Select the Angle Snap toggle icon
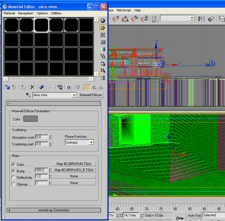225x221 pixels. 125,18
